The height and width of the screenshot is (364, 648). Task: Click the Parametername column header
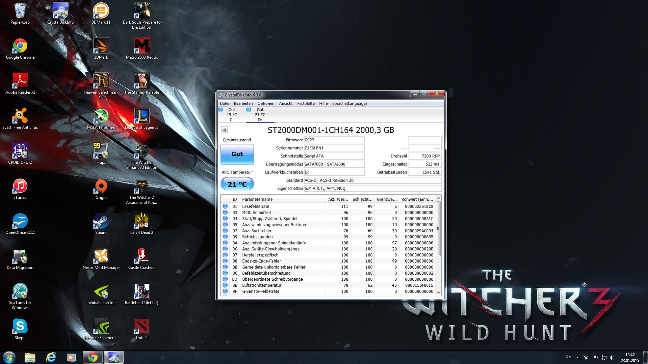pyautogui.click(x=283, y=199)
